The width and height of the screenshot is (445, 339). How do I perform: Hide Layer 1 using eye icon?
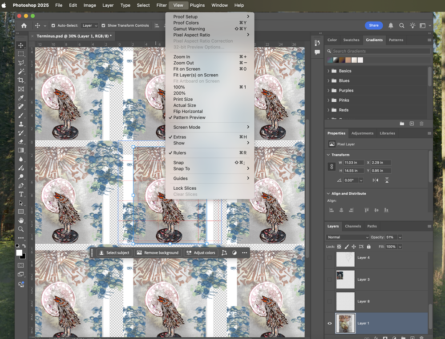pyautogui.click(x=330, y=323)
